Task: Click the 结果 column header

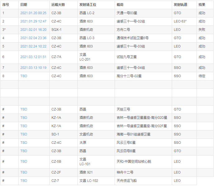Action: 202,5
